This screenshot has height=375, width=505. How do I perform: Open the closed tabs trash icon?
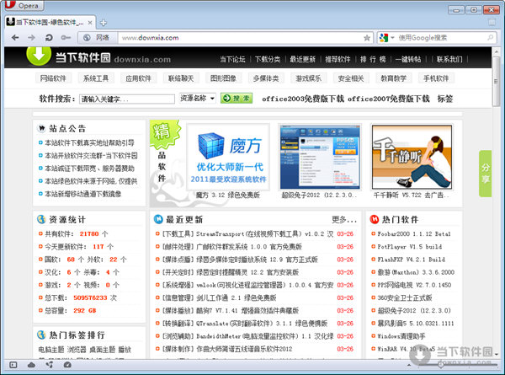pyautogui.click(x=492, y=22)
